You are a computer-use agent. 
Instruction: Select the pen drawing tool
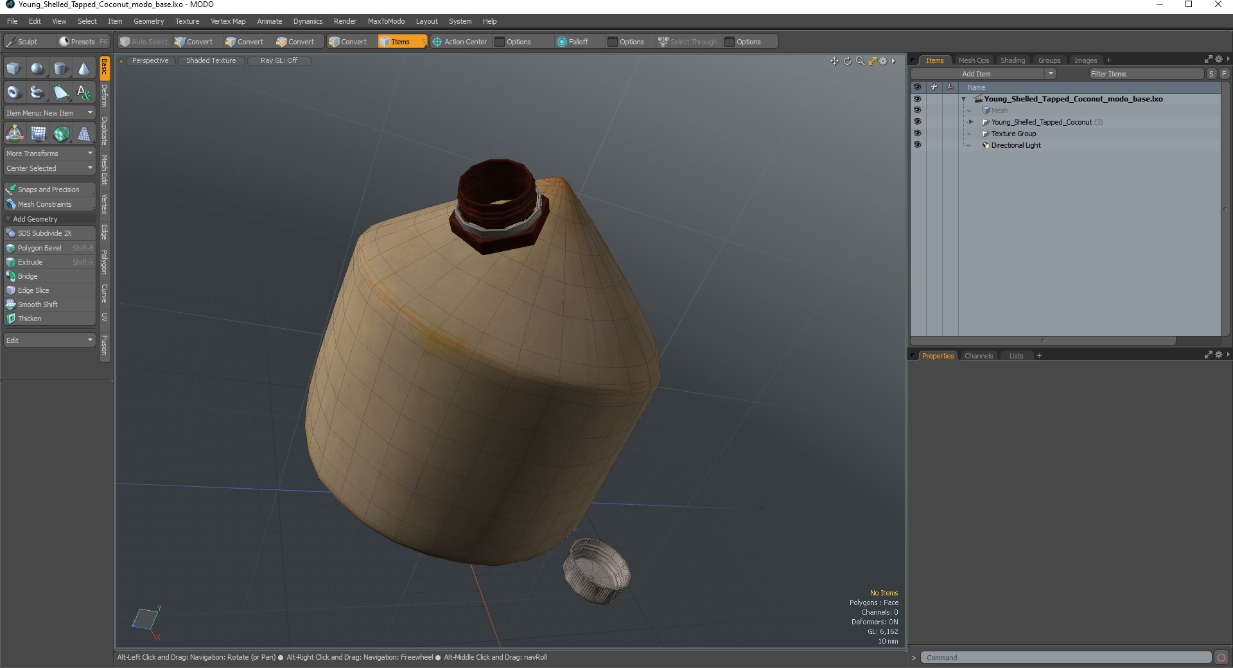coord(60,92)
